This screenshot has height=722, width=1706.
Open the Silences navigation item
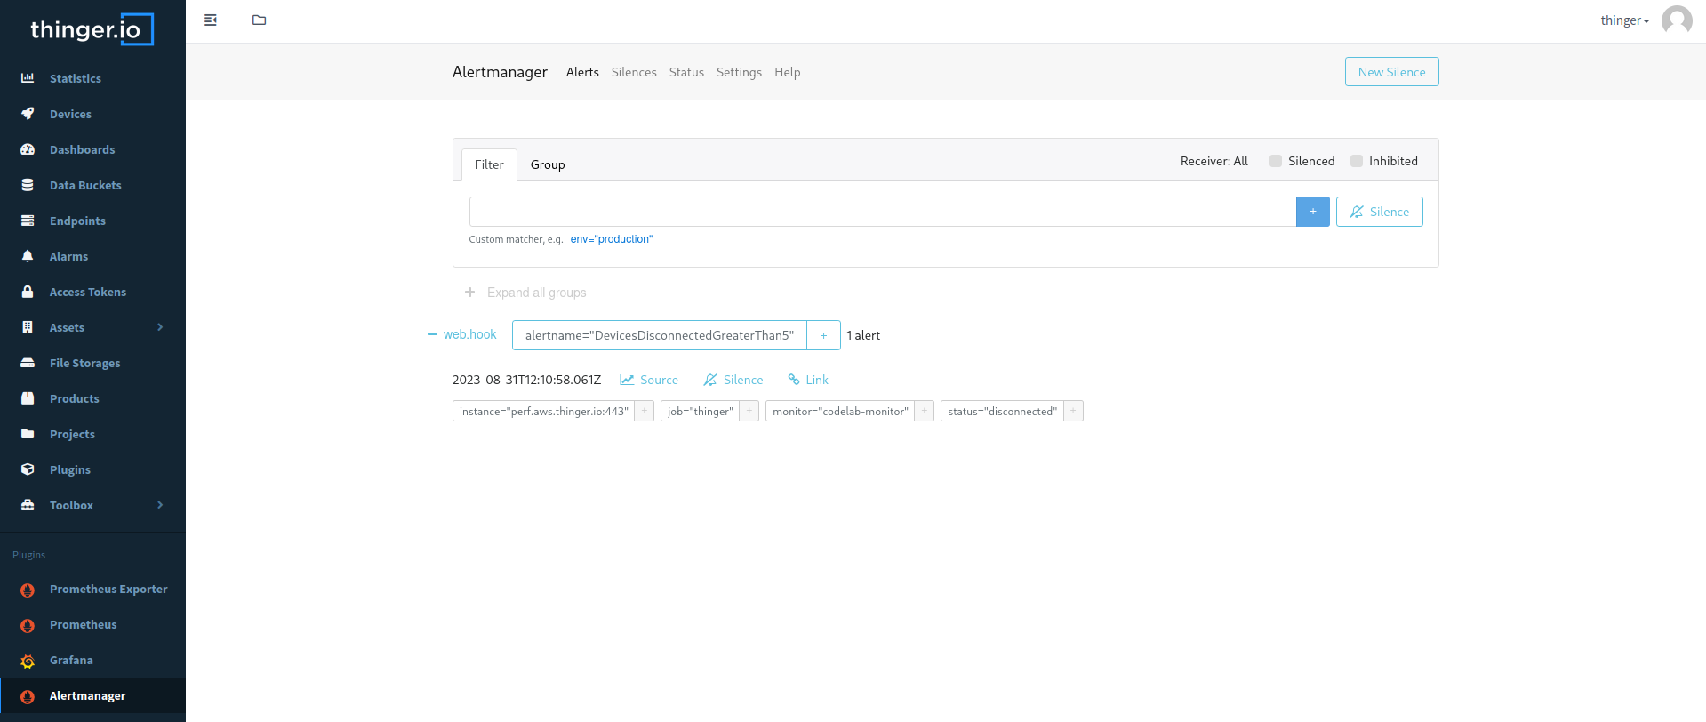click(634, 72)
